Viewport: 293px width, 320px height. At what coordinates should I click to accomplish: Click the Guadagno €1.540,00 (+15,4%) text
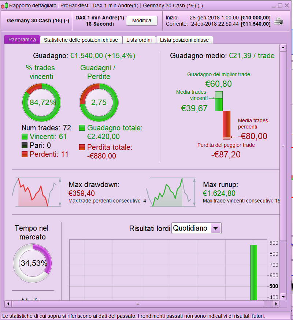pos(84,56)
